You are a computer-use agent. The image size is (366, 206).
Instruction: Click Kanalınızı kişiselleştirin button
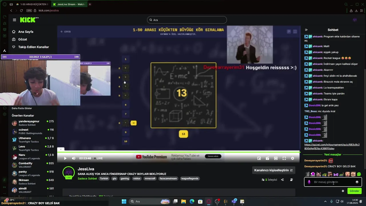[273, 170]
